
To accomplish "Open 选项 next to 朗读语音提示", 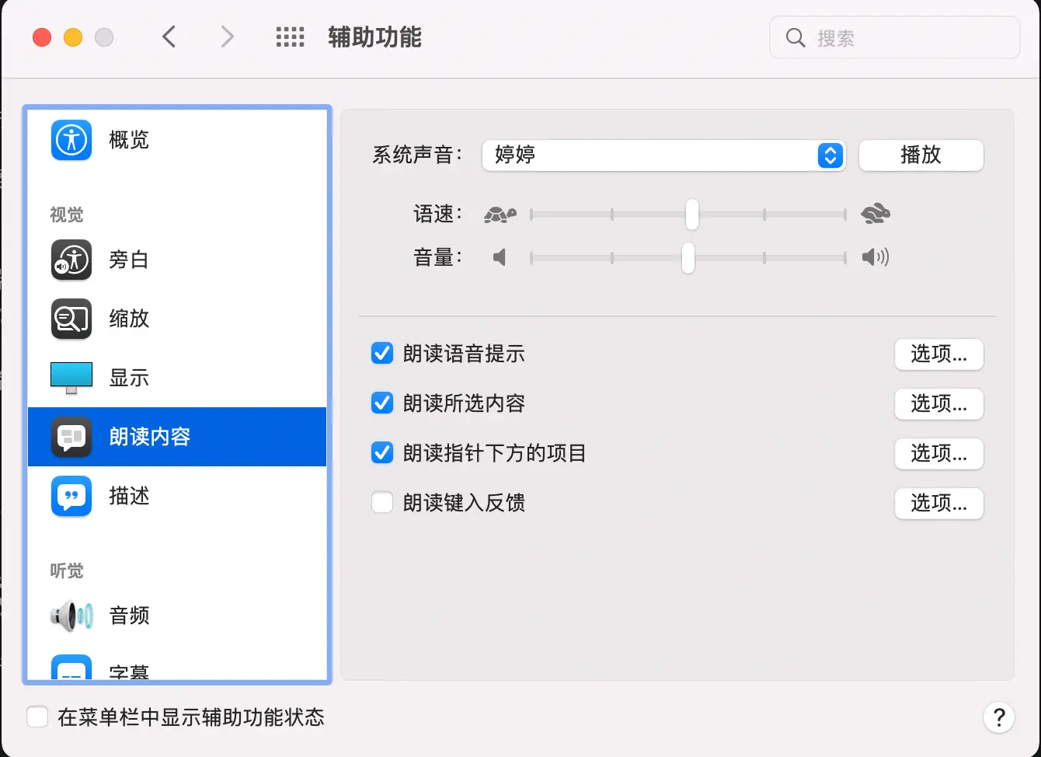I will pos(938,354).
